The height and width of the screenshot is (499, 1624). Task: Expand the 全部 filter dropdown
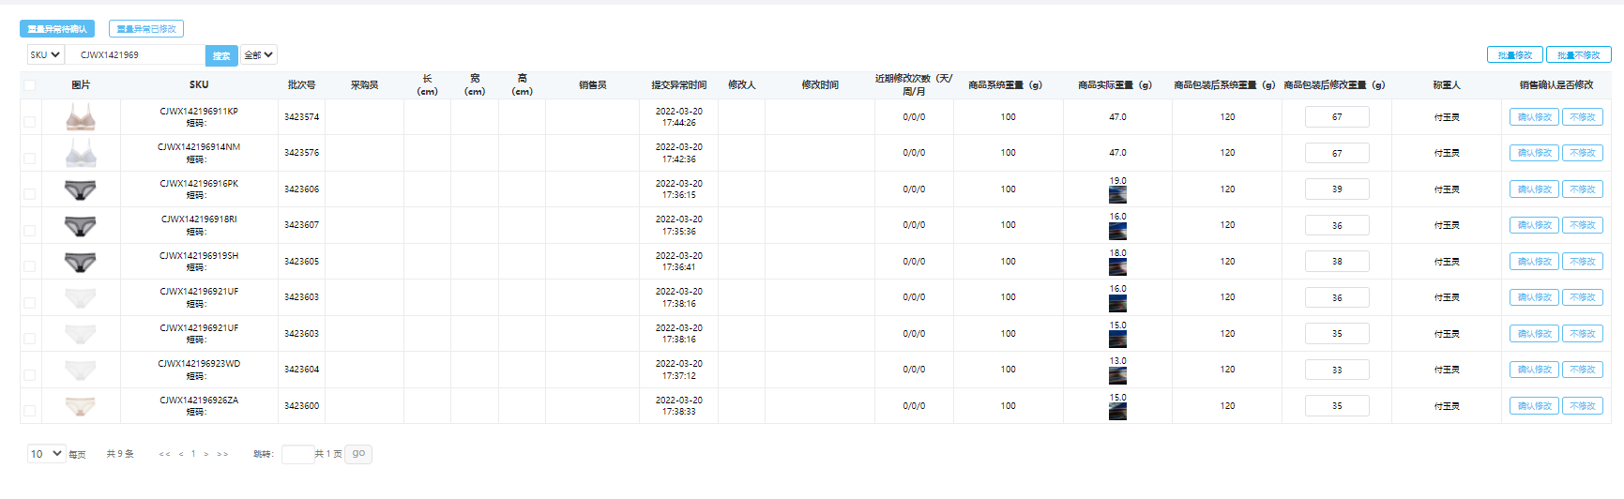pyautogui.click(x=258, y=55)
